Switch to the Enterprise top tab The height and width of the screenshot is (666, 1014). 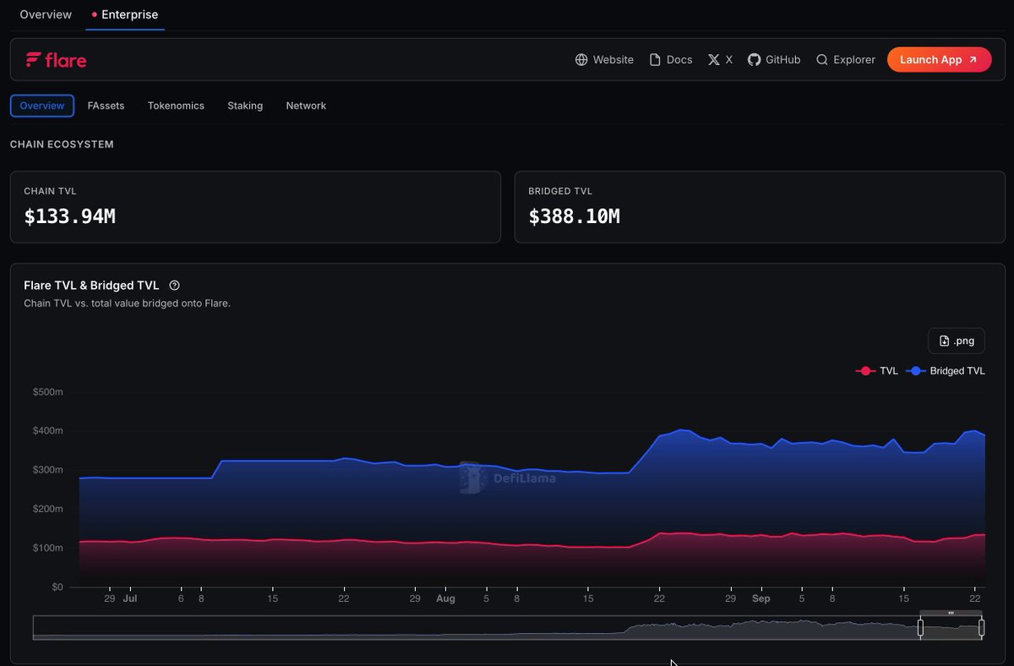point(125,14)
